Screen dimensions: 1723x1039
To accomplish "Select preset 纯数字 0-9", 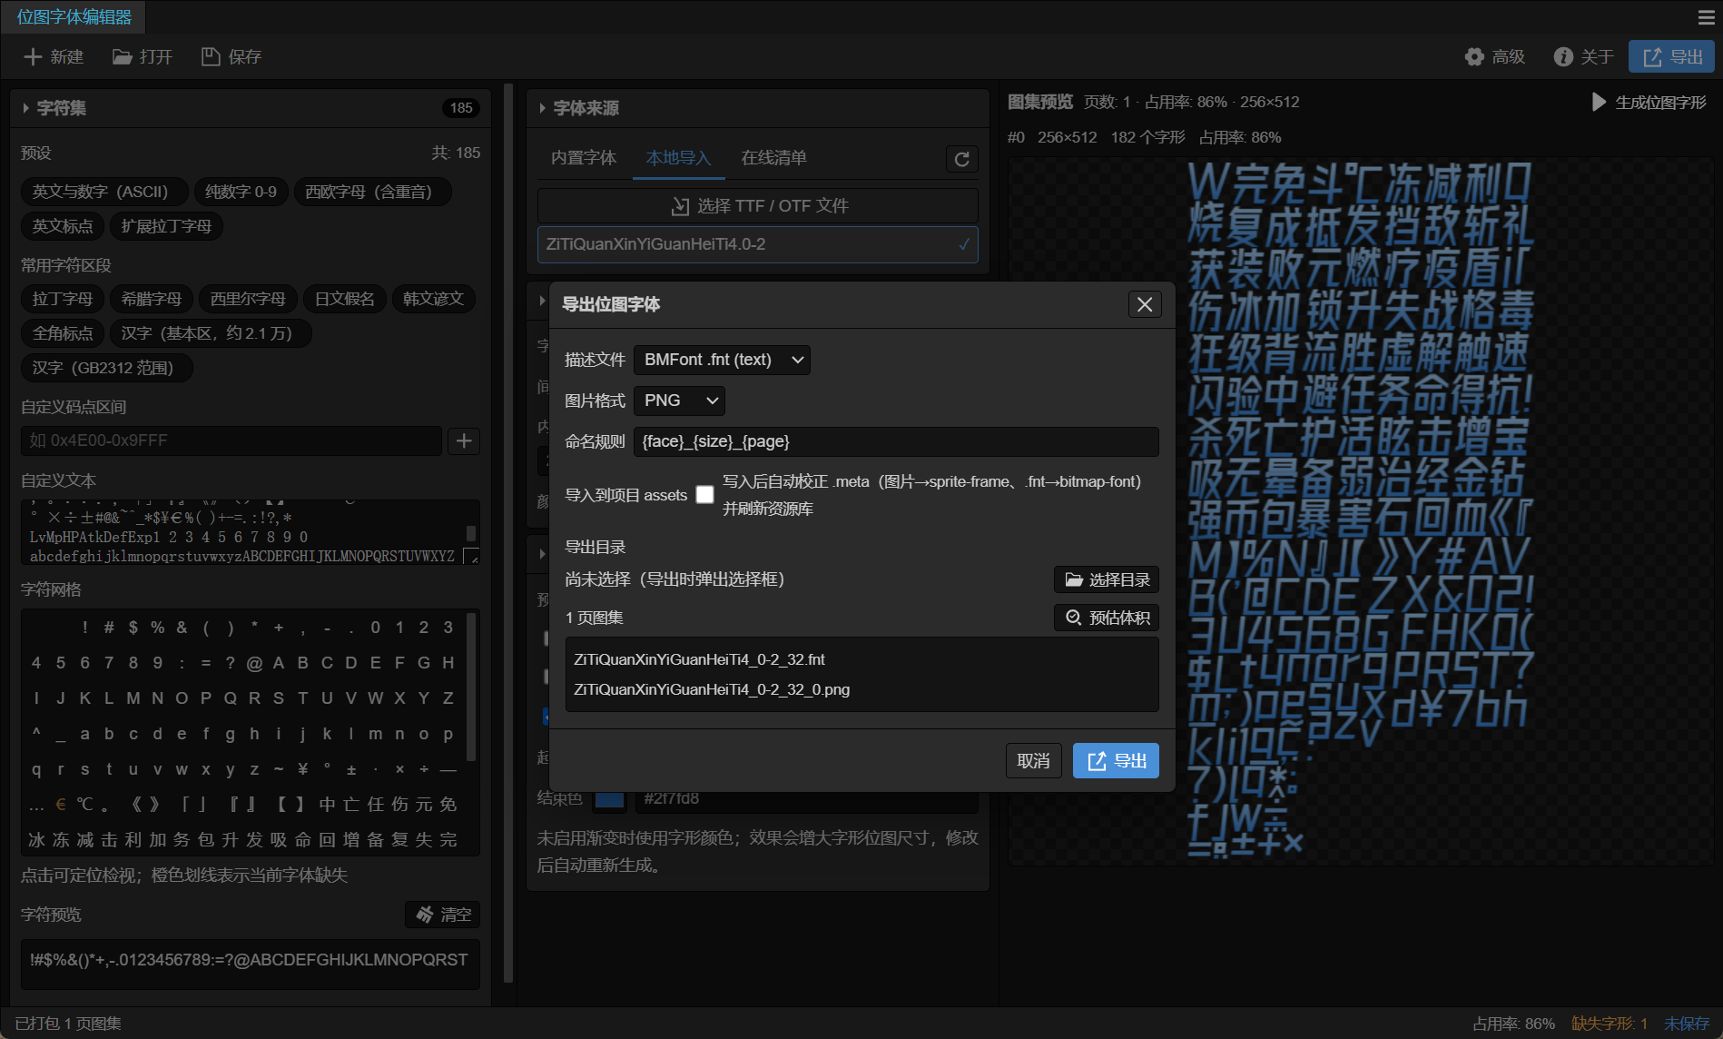I will (241, 192).
